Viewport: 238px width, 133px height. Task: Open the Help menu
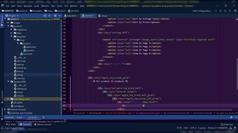pyautogui.click(x=82, y=6)
